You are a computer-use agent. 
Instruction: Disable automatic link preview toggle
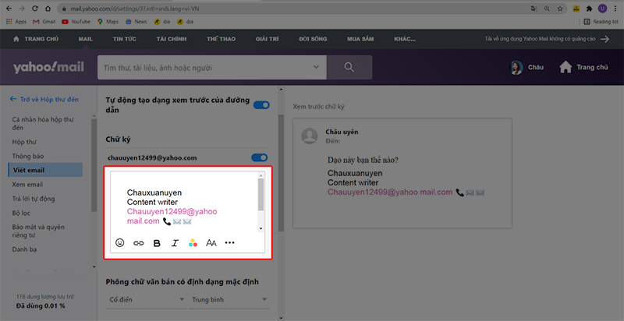pos(261,105)
